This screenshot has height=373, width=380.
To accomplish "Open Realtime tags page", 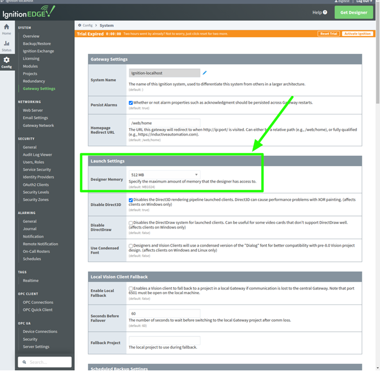I will coord(31,281).
